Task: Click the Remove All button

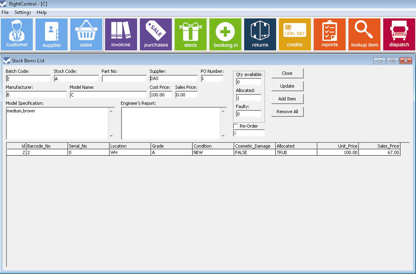Action: 287,112
